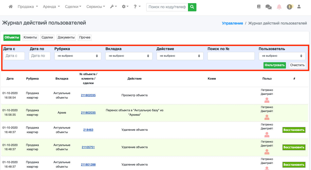Click the home icon in navbar
This screenshot has height=170, width=311.
pos(11,7)
